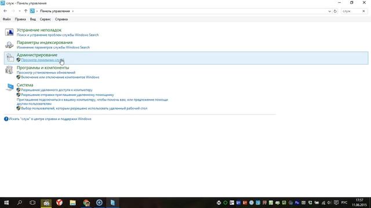Open Администрирование heading link
This screenshot has height=208, width=371.
37,55
